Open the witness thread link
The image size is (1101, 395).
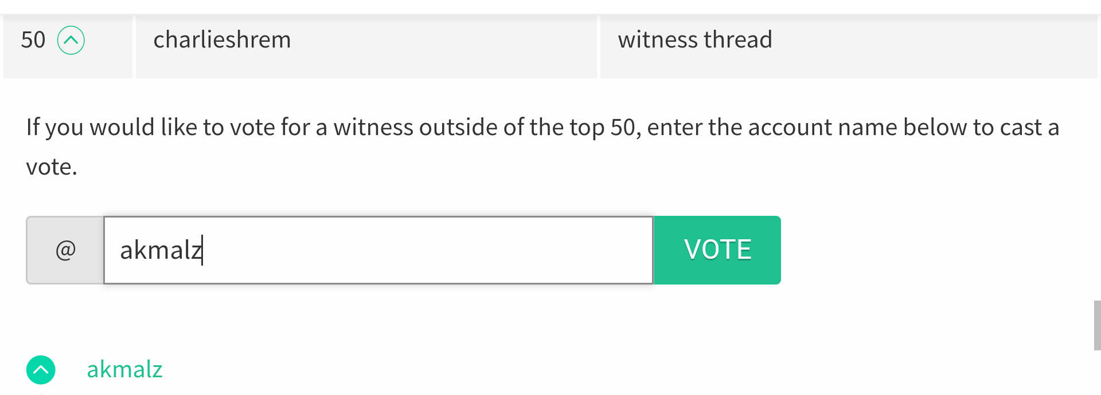point(695,39)
